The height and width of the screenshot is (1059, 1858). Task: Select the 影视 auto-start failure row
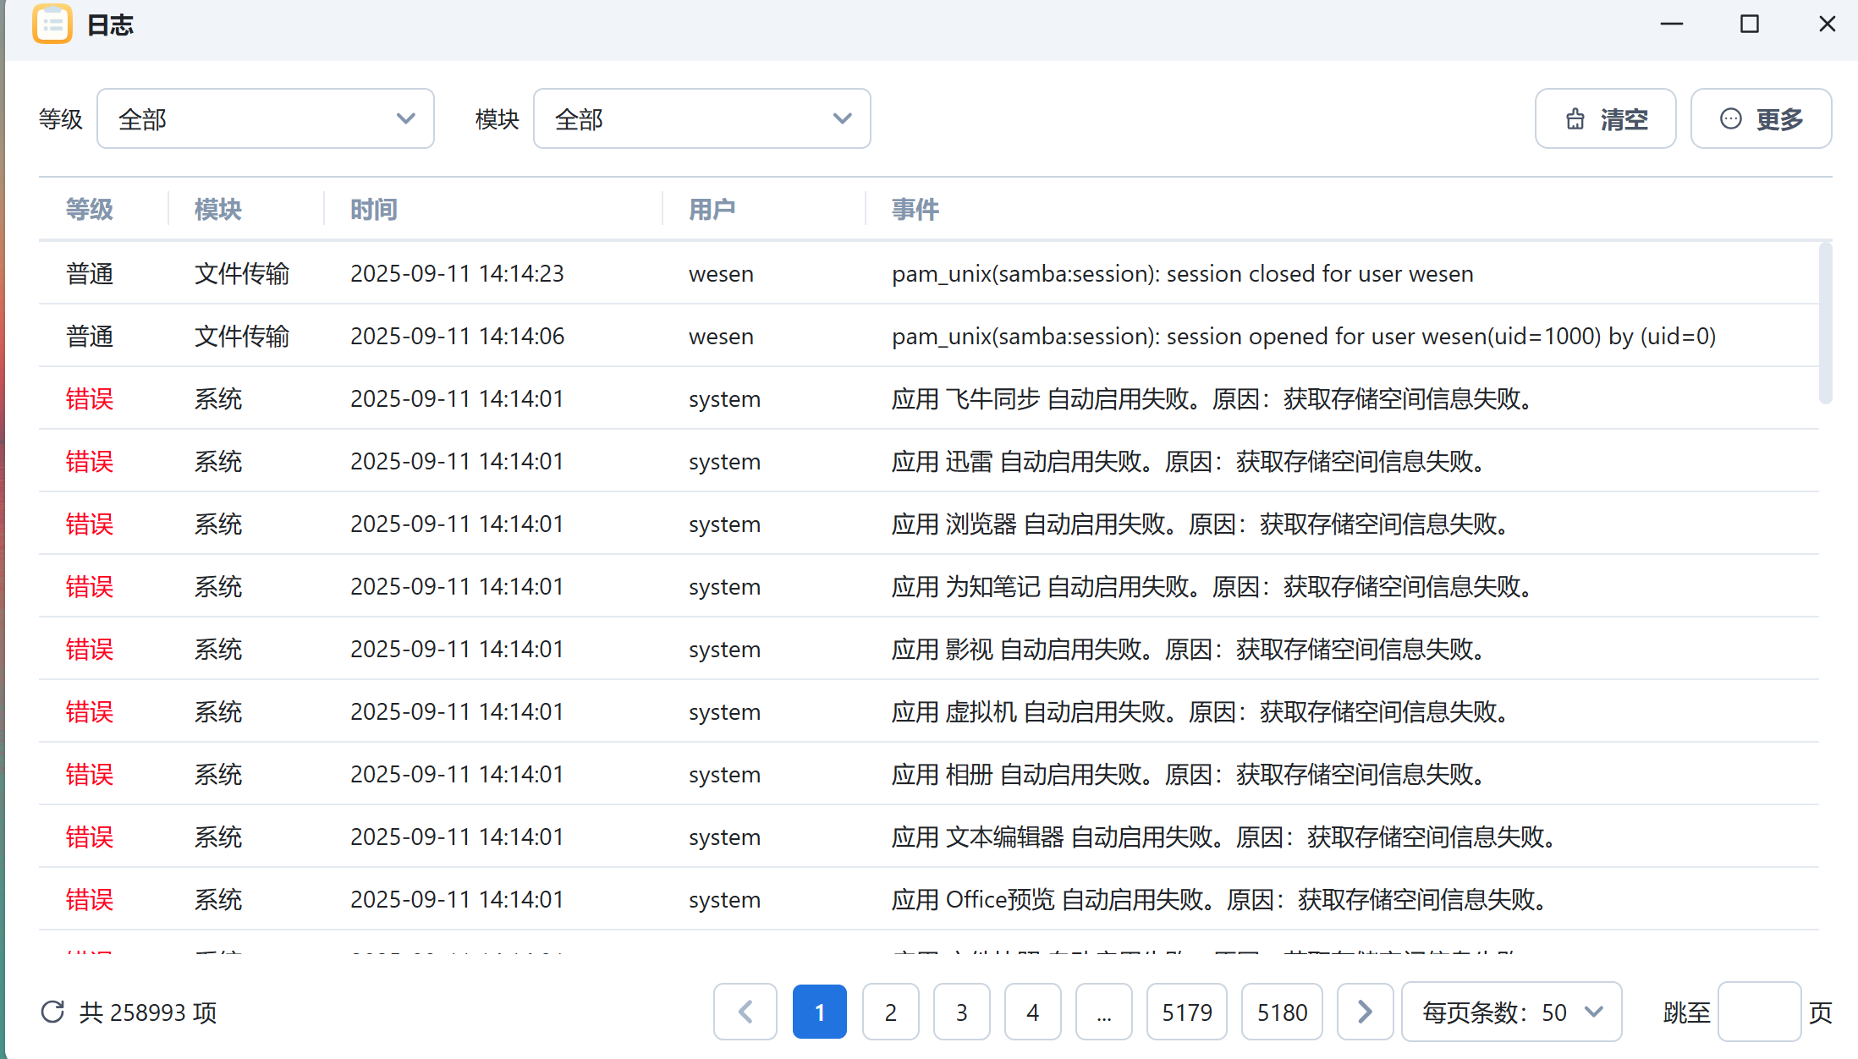click(929, 649)
